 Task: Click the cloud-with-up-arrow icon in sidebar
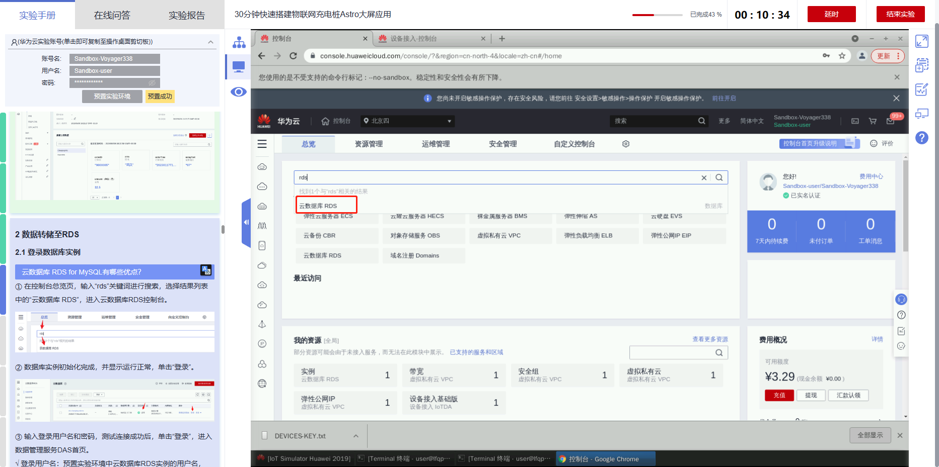coord(262,285)
